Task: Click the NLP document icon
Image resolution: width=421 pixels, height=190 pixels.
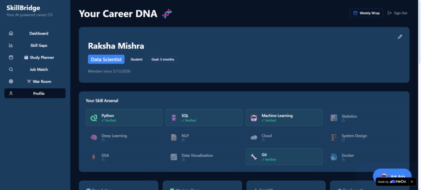Action: [174, 137]
